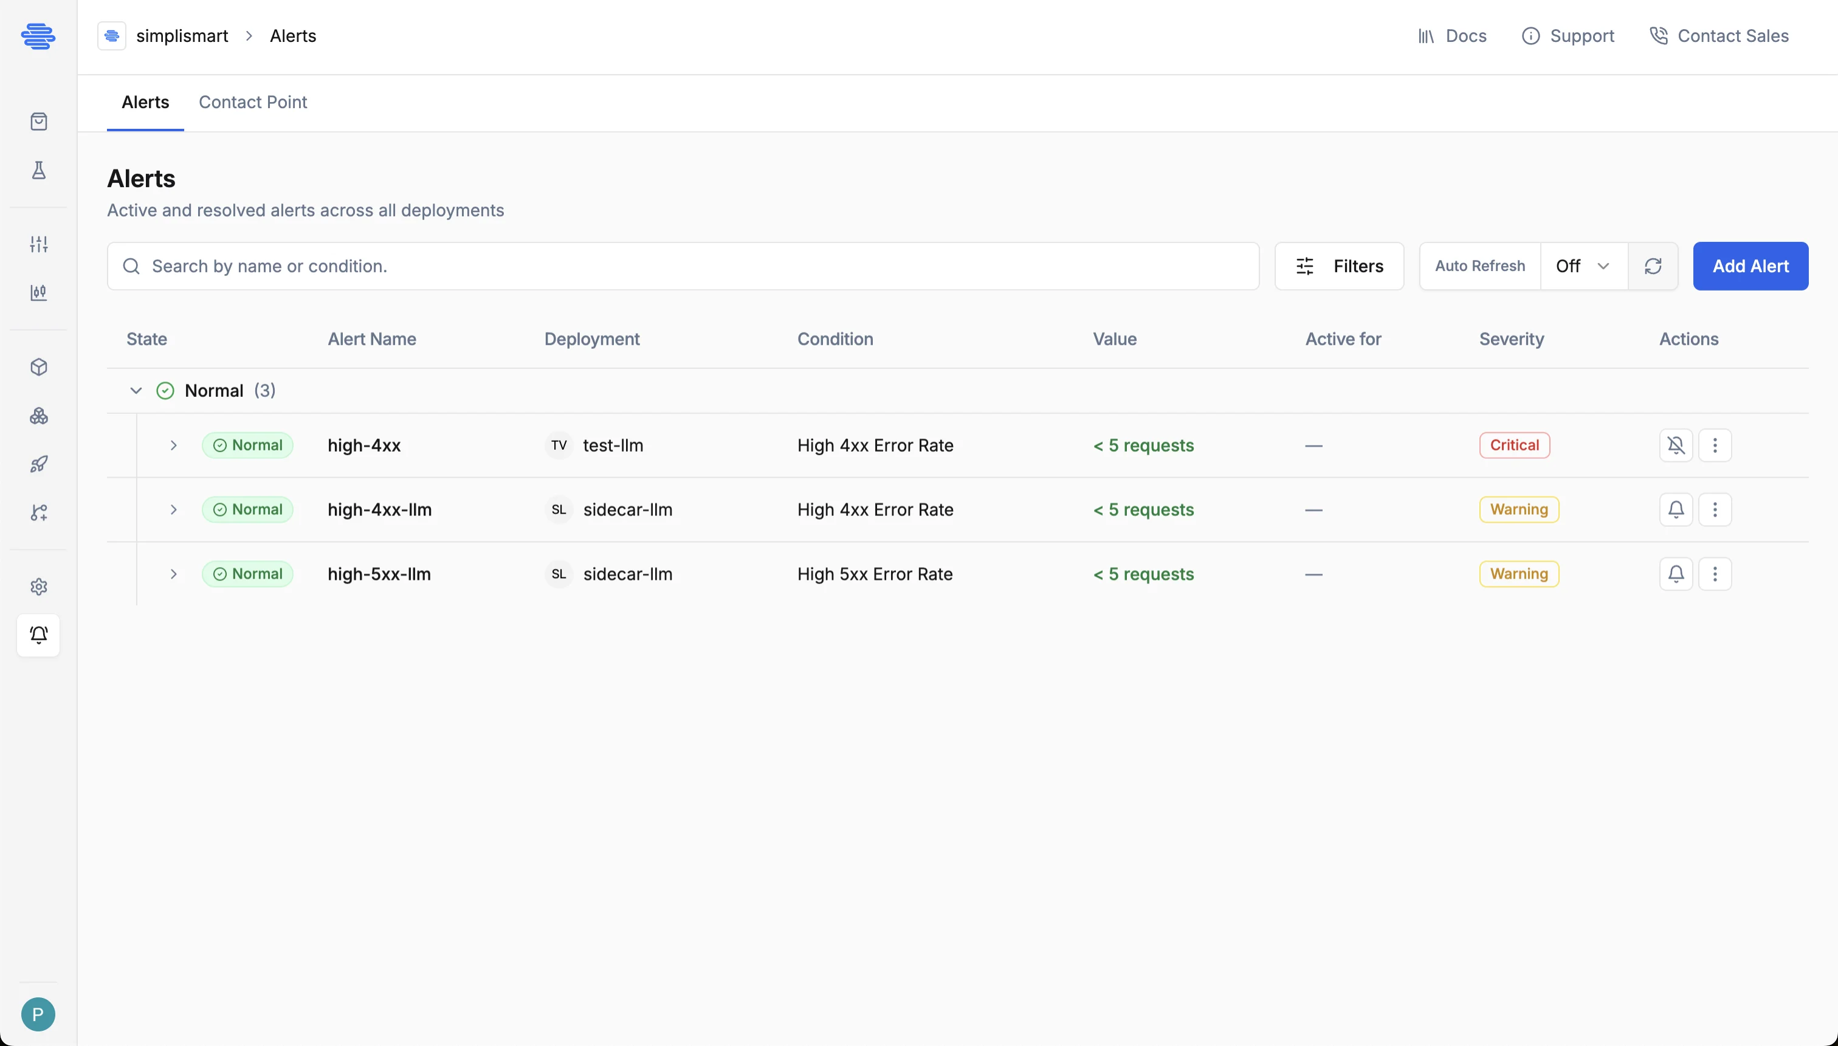Open the alerts bell icon in sidebar
This screenshot has height=1046, width=1838.
coord(39,635)
